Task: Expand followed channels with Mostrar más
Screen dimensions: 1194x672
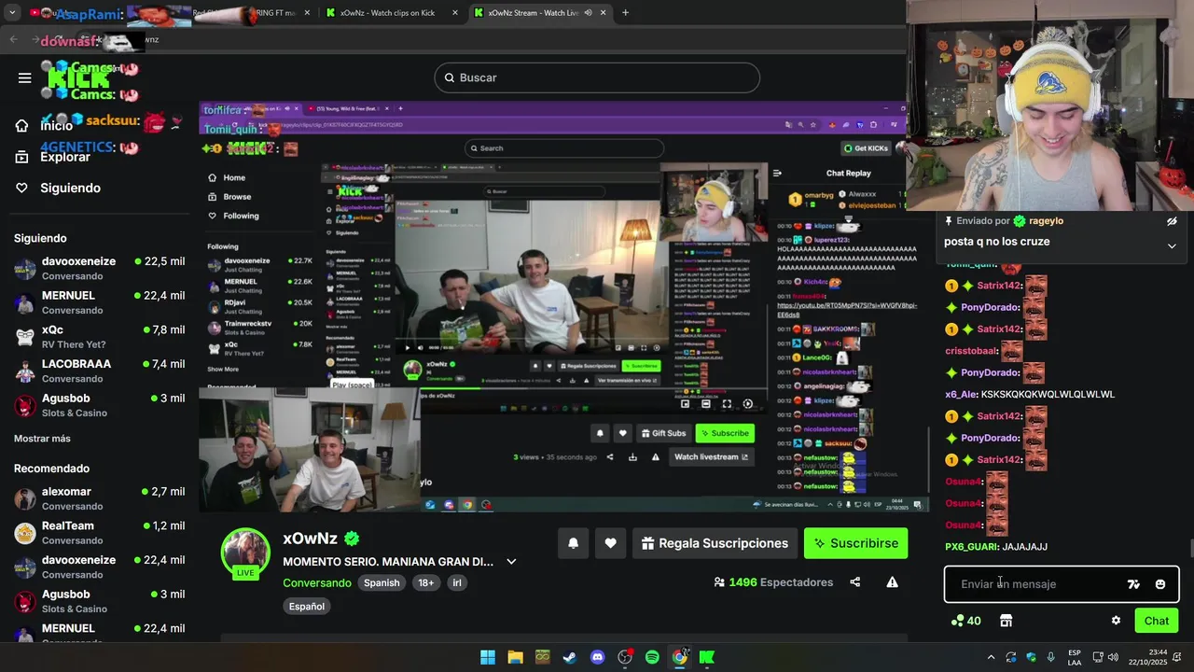Action: pos(42,439)
